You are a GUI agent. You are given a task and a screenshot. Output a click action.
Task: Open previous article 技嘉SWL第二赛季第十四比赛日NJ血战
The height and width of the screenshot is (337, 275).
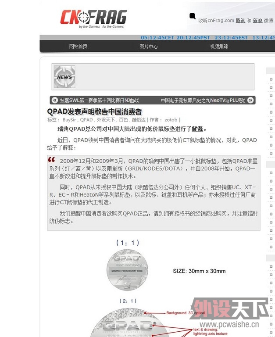click(x=99, y=100)
